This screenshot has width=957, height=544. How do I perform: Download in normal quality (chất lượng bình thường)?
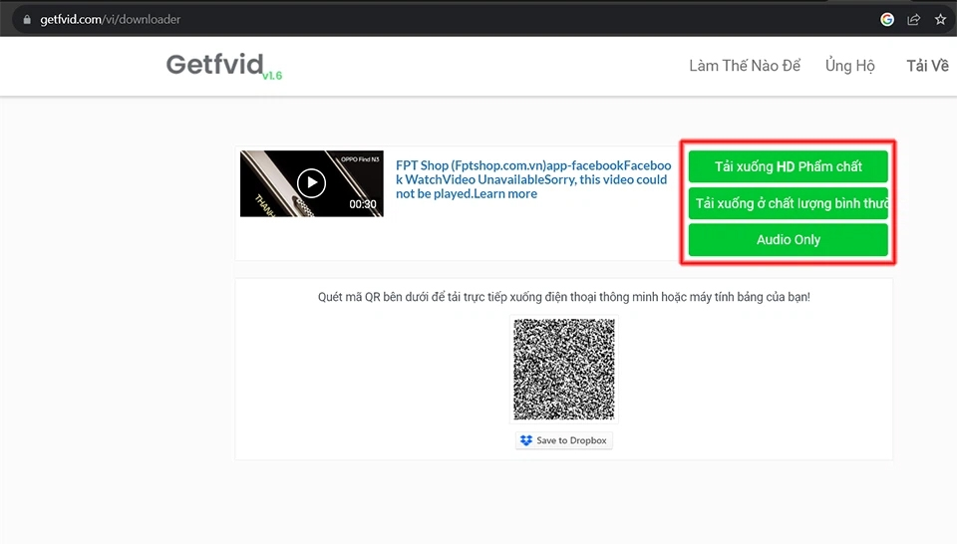pos(788,203)
